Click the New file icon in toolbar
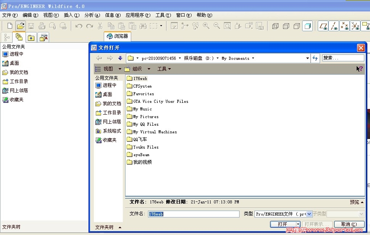 point(10,26)
